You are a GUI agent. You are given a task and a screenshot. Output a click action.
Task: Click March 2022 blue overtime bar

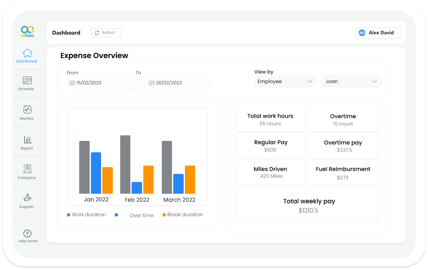point(179,184)
